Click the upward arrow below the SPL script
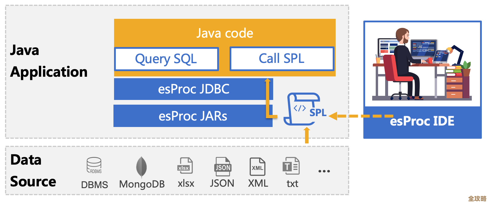 pyautogui.click(x=307, y=135)
